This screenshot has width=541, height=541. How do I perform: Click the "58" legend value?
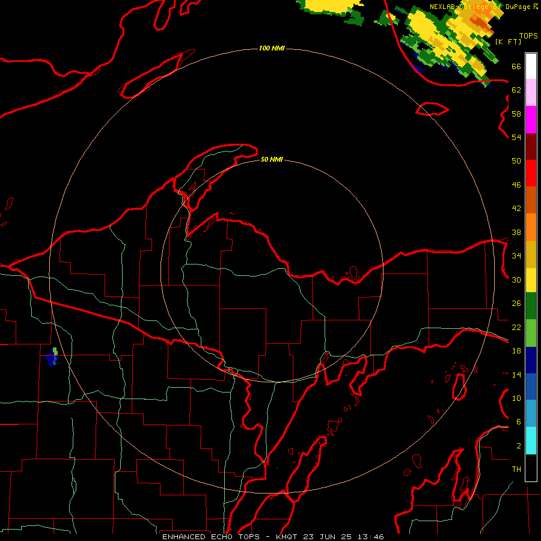[x=516, y=114]
